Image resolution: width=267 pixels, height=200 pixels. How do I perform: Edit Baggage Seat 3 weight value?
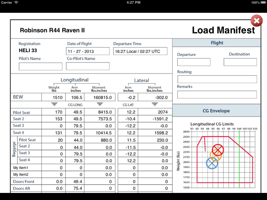pos(53,153)
